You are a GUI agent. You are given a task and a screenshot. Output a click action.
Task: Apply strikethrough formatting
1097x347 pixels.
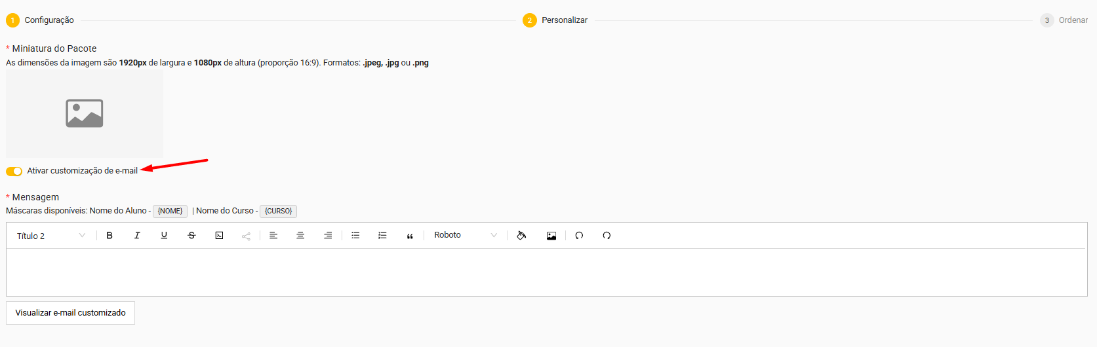191,236
